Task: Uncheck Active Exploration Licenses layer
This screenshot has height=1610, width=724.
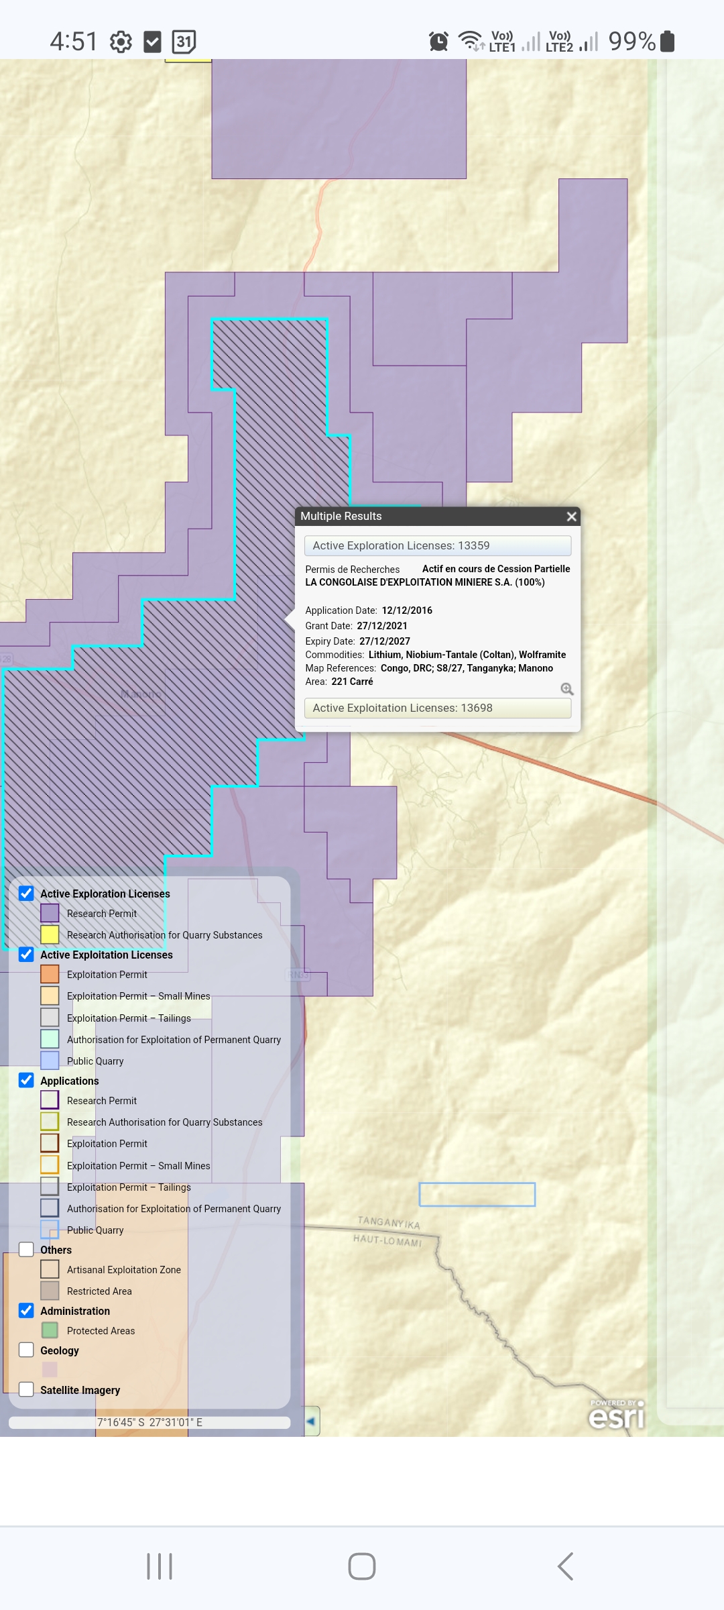Action: point(26,894)
